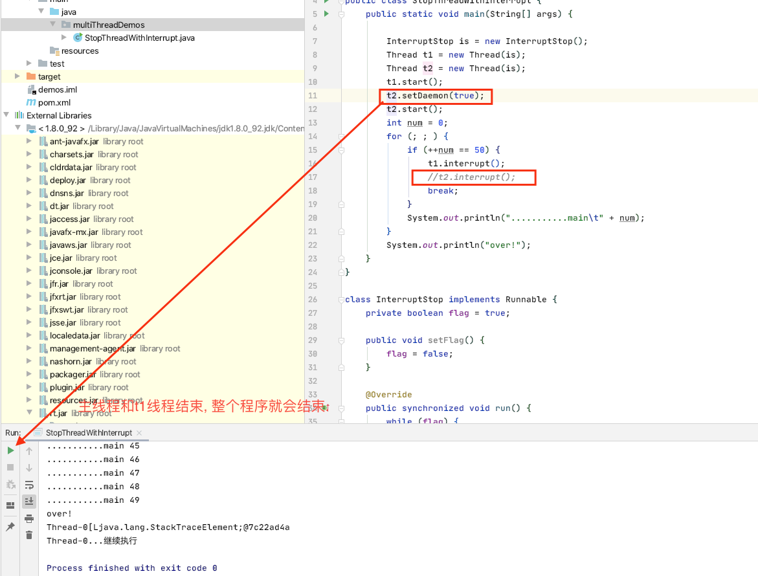Select the StopThreadWithInterrupt run tab

[x=88, y=432]
